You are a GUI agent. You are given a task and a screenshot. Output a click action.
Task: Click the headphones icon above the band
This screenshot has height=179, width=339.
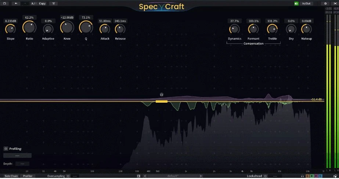pos(162,95)
